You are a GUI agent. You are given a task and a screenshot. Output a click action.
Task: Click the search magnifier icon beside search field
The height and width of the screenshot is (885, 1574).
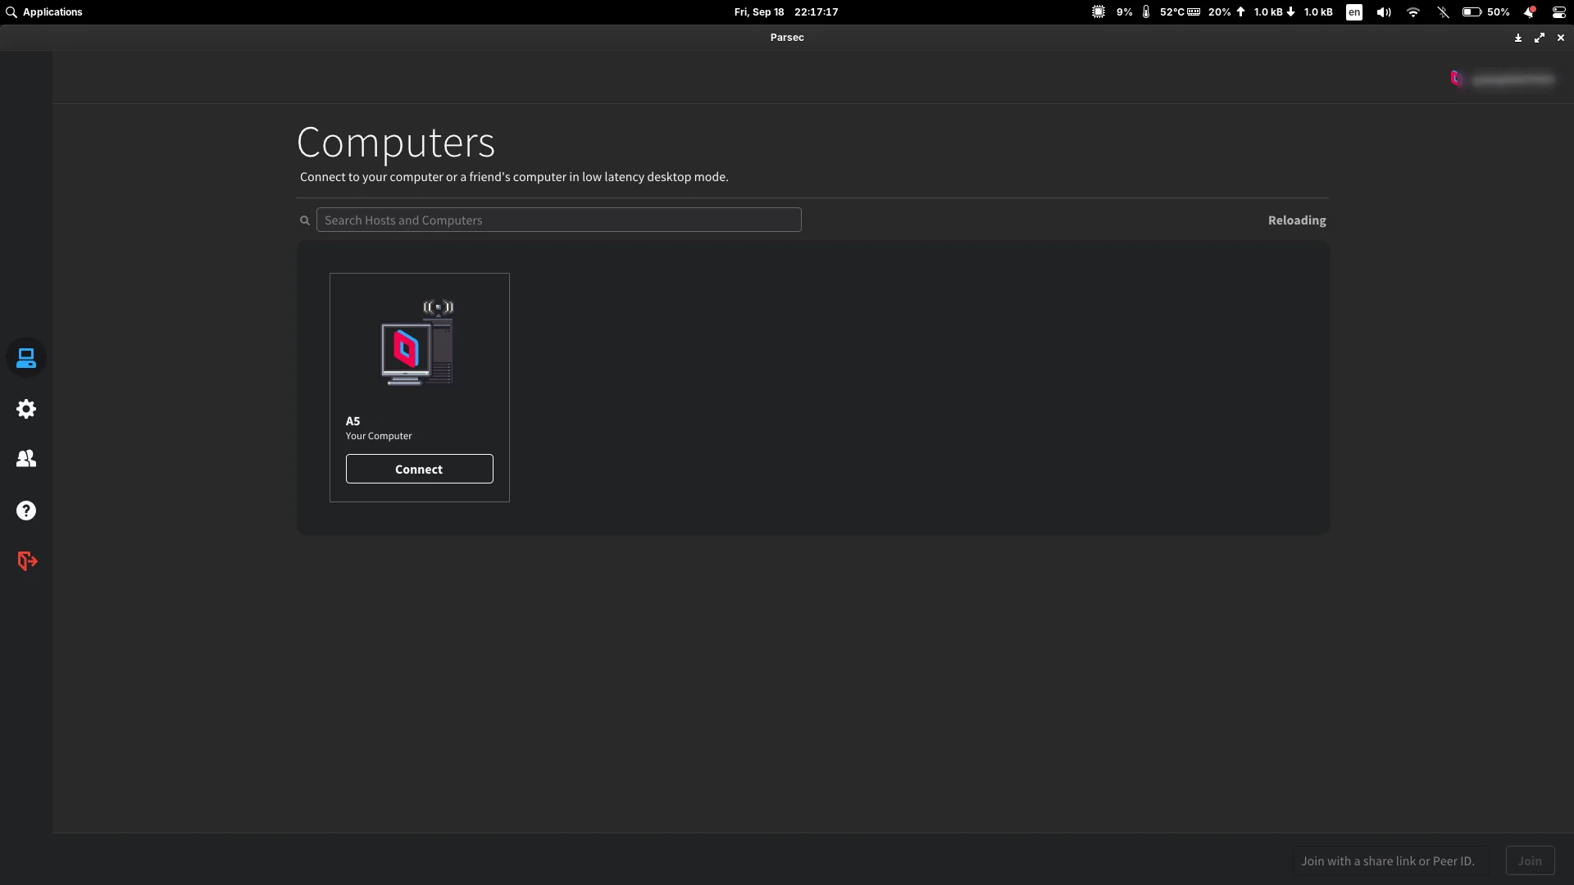pyautogui.click(x=305, y=220)
